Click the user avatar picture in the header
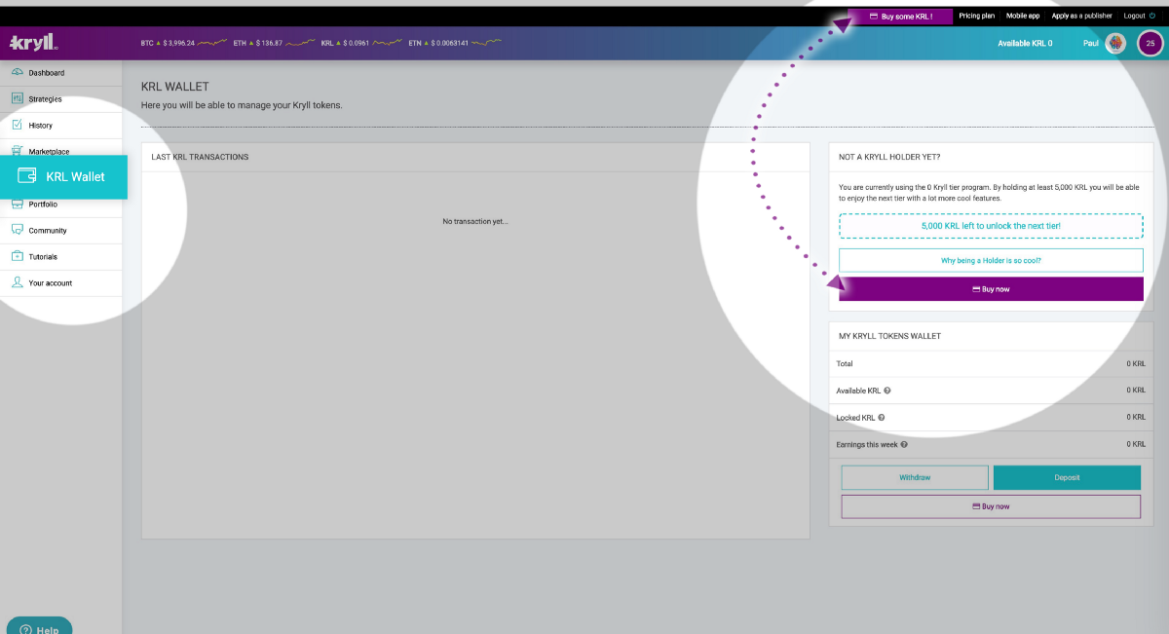1169x634 pixels. [1116, 43]
